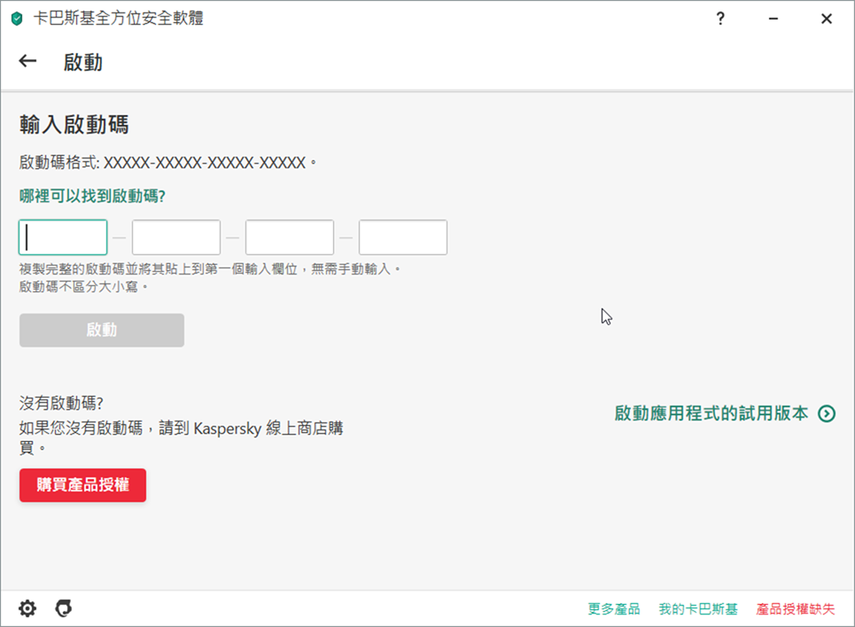Viewport: 855px width, 627px height.
Task: Click the red 產品授權缺失 status link
Action: 795,609
